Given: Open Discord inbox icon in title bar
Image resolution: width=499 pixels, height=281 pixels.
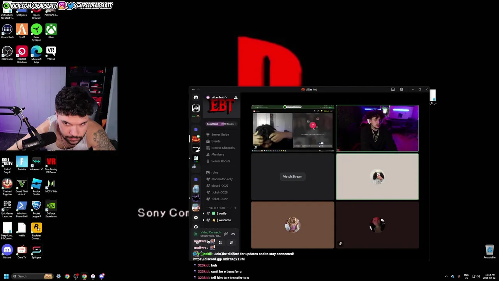Looking at the screenshot, I should pos(393,89).
